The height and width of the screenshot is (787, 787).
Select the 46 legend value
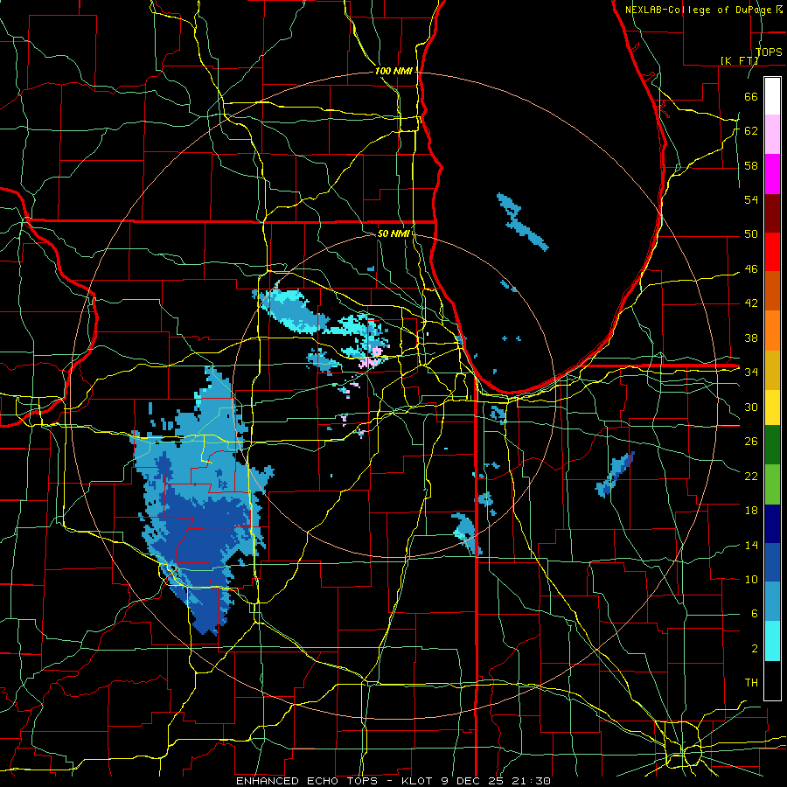pyautogui.click(x=751, y=269)
